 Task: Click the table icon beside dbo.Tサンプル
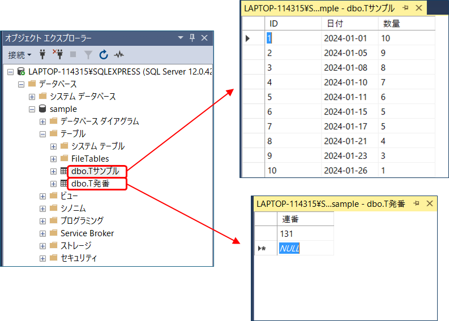tap(64, 171)
